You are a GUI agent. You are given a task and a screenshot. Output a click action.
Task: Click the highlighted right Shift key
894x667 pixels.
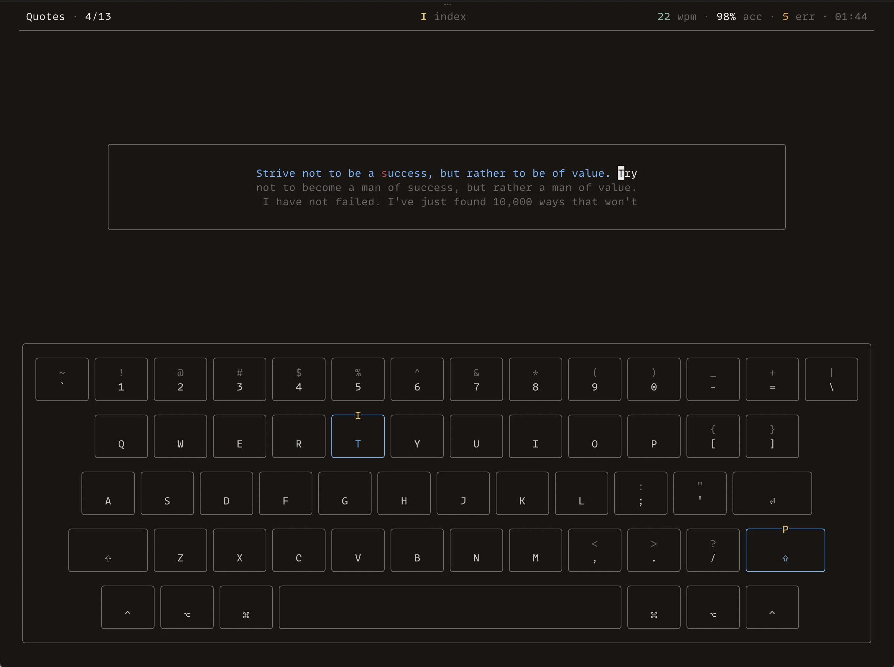click(785, 550)
